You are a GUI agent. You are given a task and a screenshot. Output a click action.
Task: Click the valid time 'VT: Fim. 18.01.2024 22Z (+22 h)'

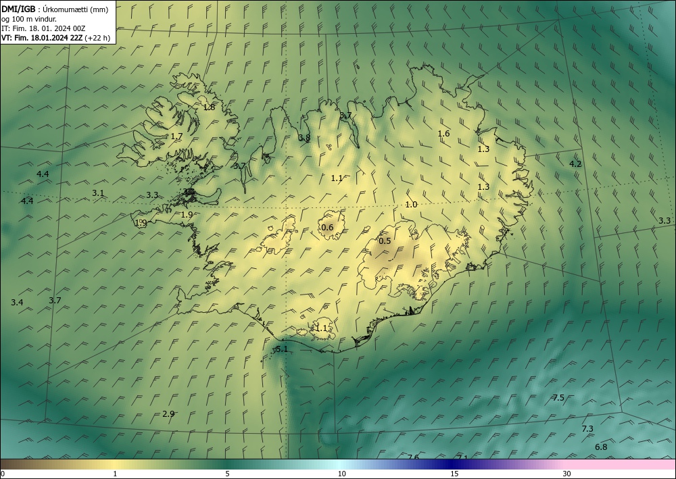point(55,38)
